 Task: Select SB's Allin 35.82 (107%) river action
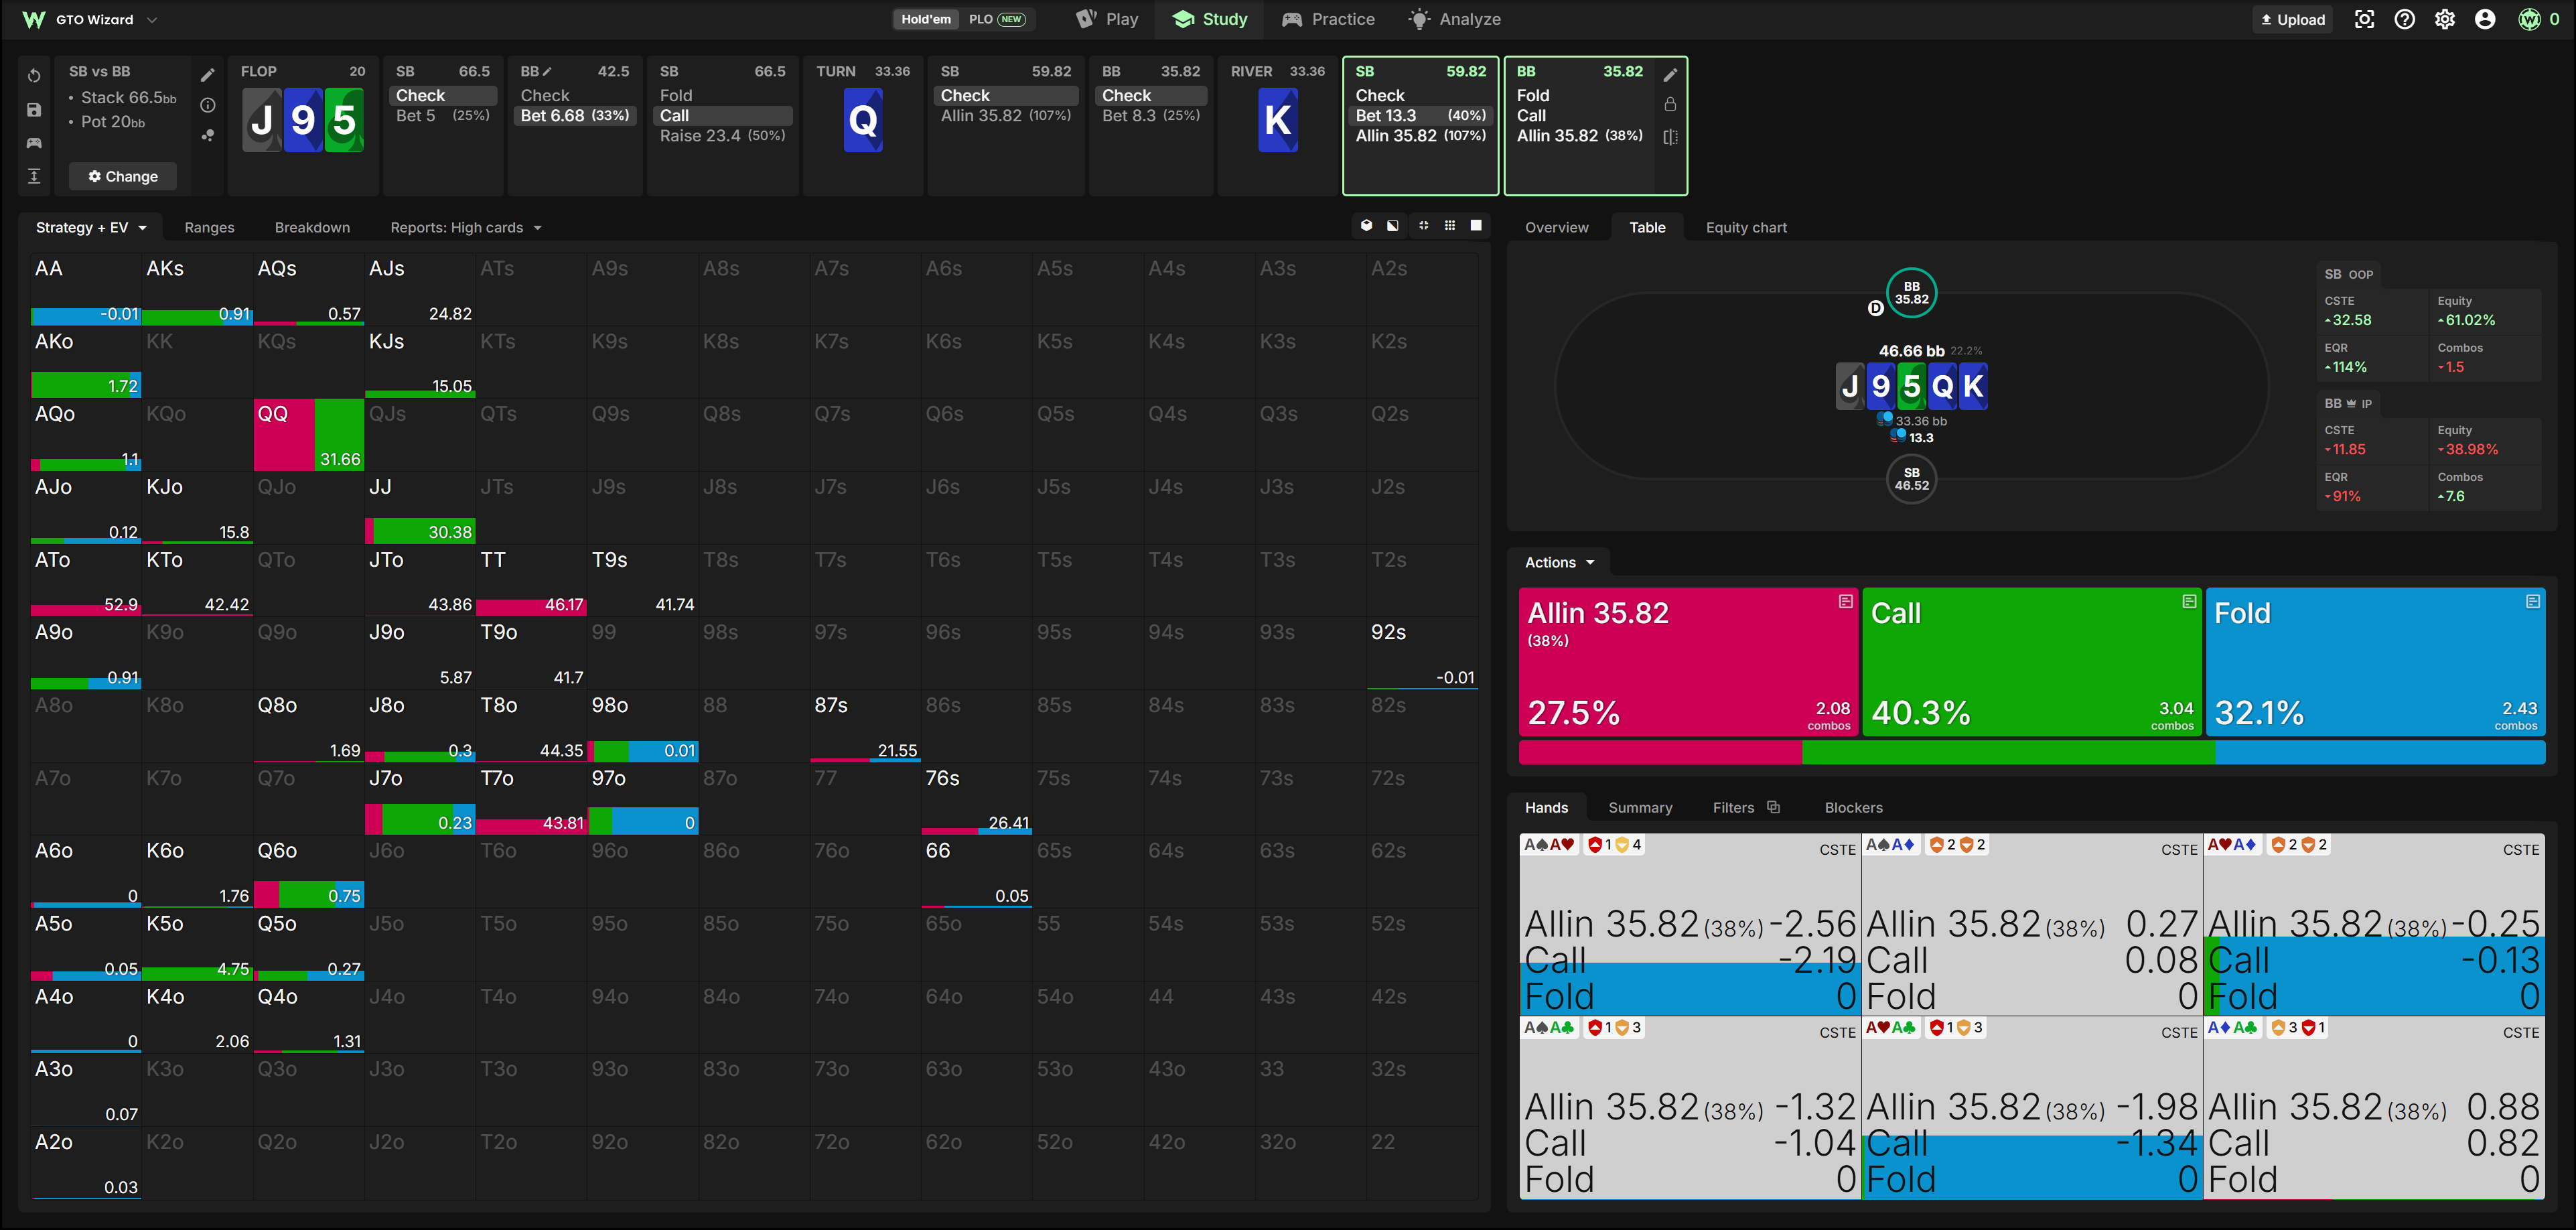click(1420, 136)
